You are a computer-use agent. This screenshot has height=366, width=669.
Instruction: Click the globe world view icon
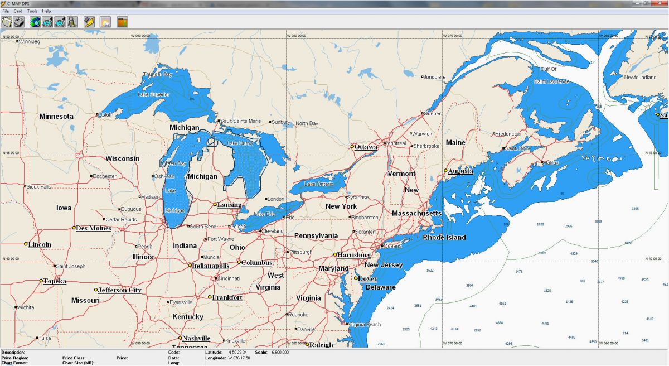click(x=35, y=22)
